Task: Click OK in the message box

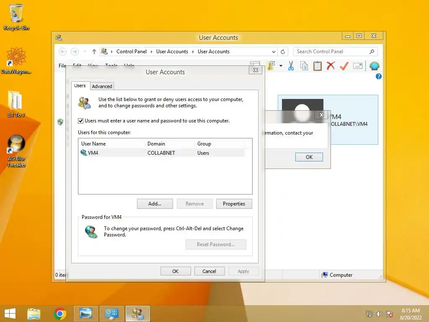Action: [309, 157]
